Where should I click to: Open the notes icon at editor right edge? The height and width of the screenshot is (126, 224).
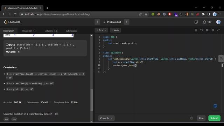[221, 59]
